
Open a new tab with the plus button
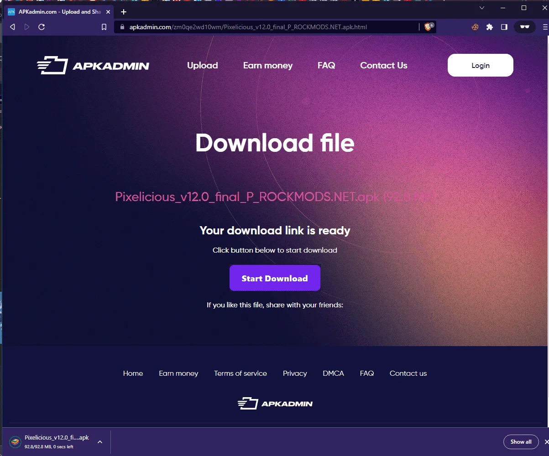tap(124, 12)
